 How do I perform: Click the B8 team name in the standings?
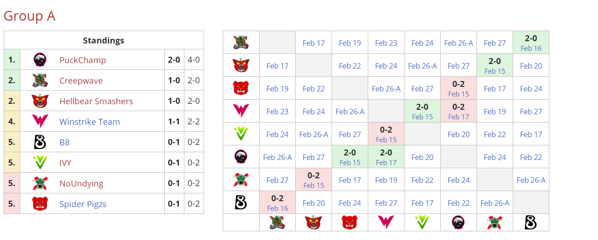pos(65,143)
